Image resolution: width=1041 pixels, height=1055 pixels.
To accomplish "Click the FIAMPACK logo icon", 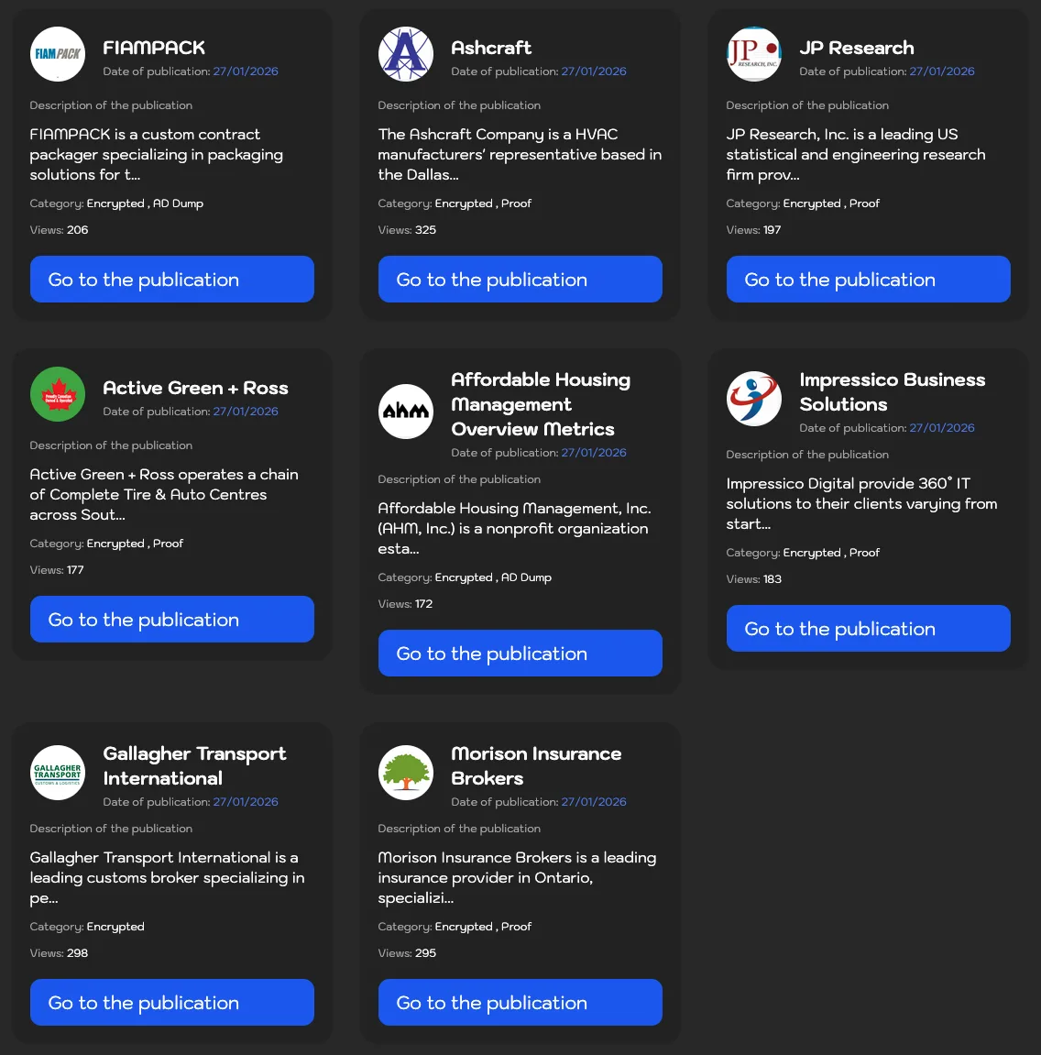I will tap(58, 54).
